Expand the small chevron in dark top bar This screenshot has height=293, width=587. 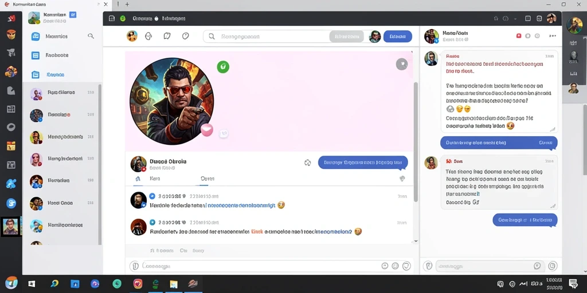click(x=515, y=18)
